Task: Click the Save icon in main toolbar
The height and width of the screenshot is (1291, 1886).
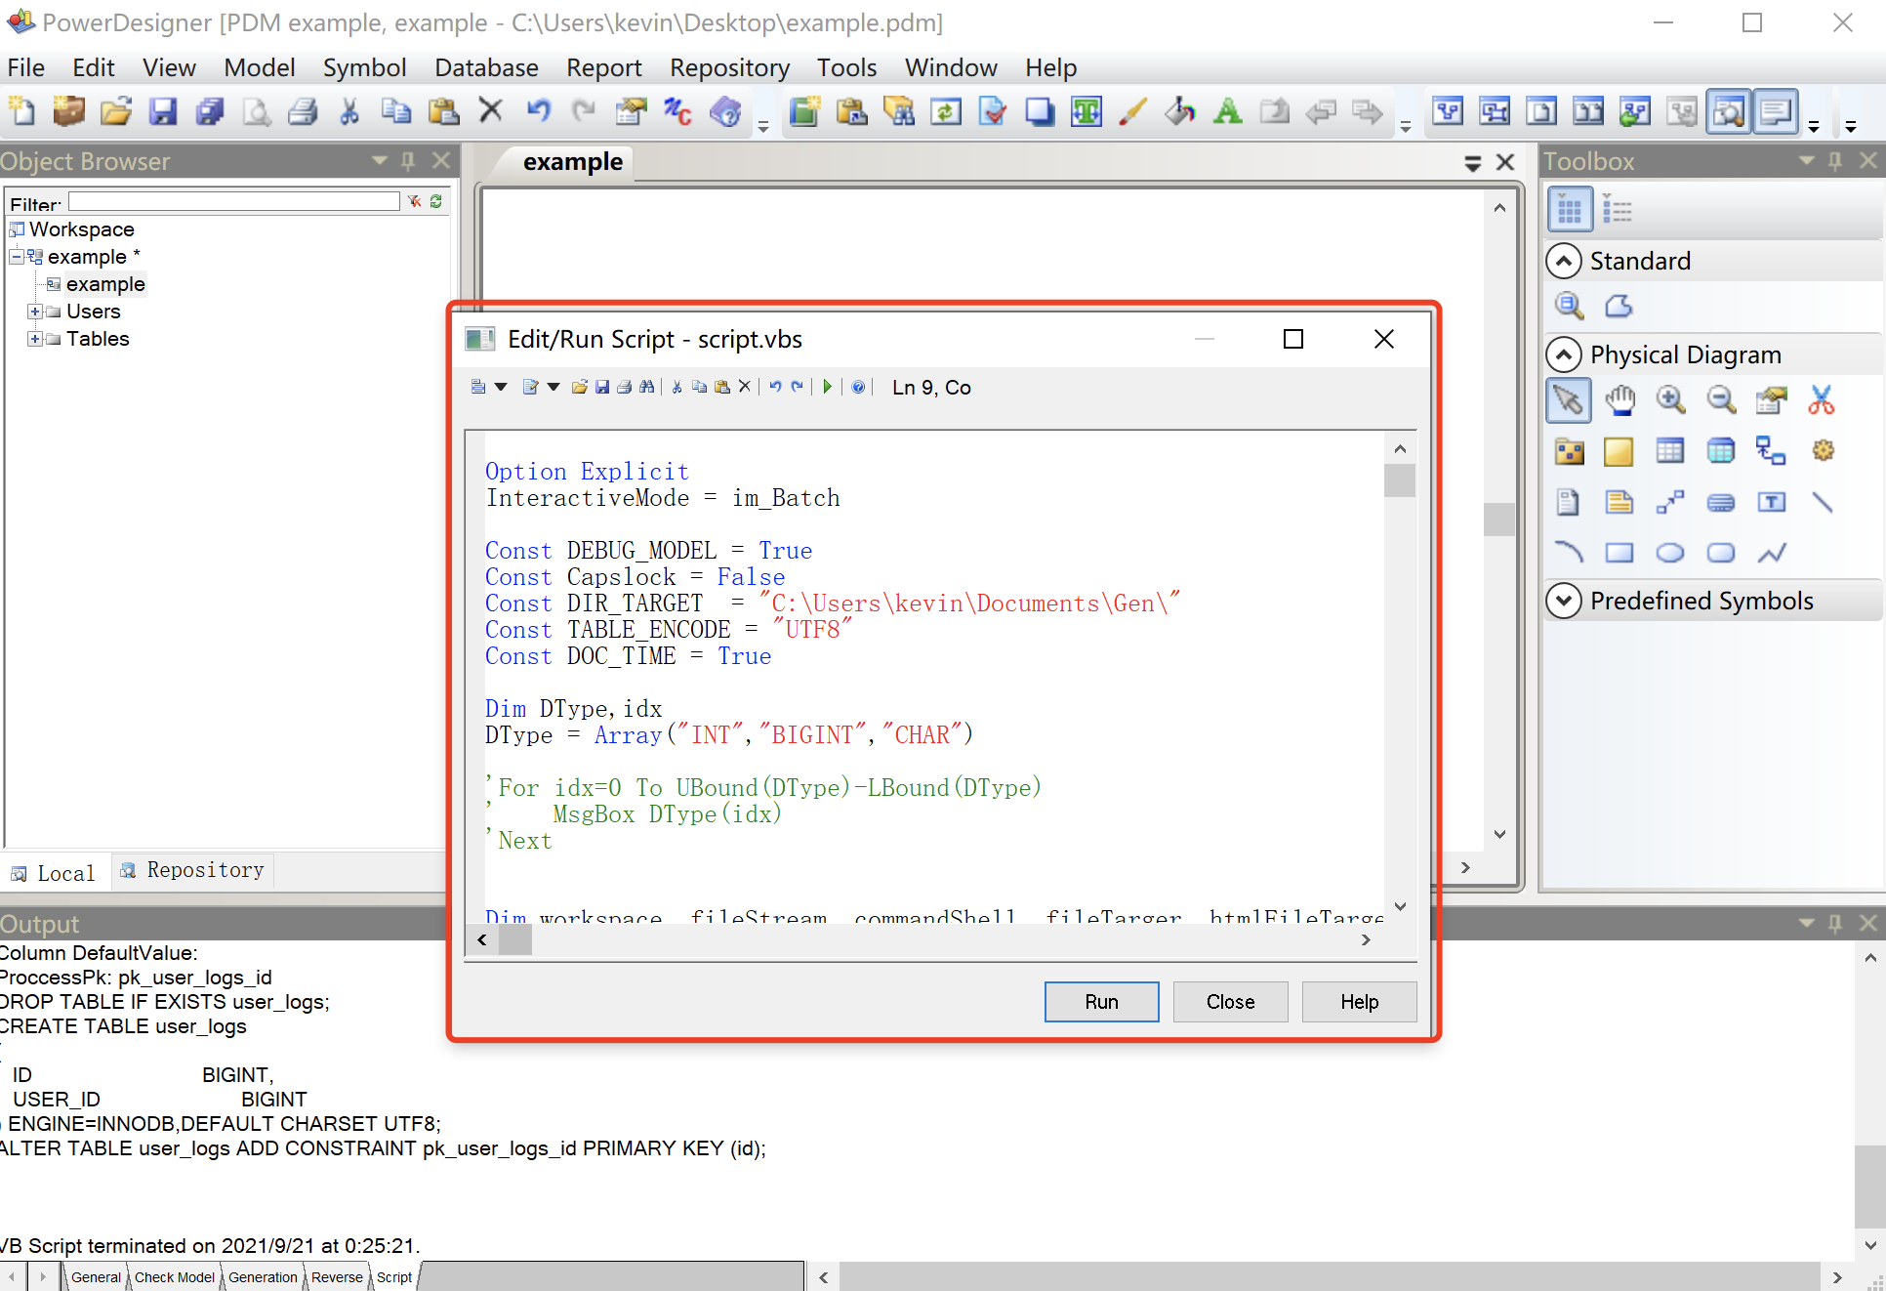Action: point(162,111)
